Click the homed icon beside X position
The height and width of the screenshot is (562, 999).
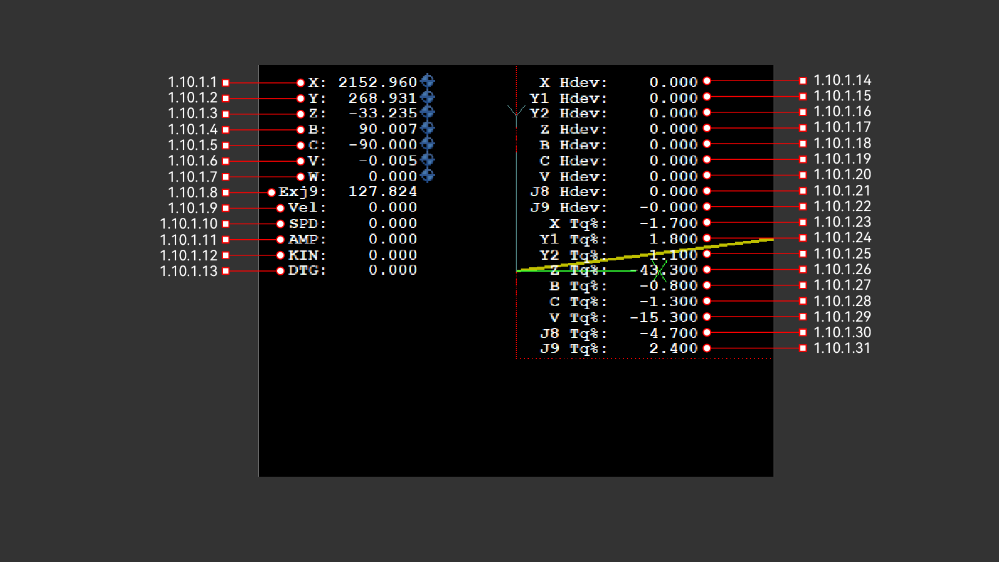(428, 81)
